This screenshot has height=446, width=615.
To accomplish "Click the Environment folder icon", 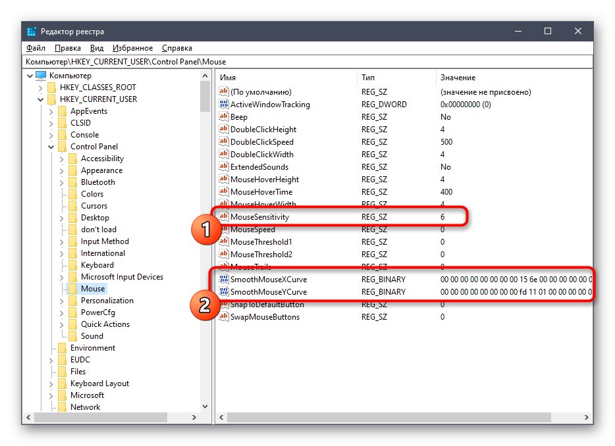I will [x=62, y=348].
